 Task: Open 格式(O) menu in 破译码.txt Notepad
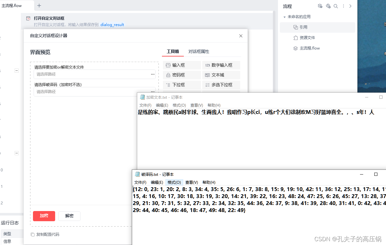(174, 182)
